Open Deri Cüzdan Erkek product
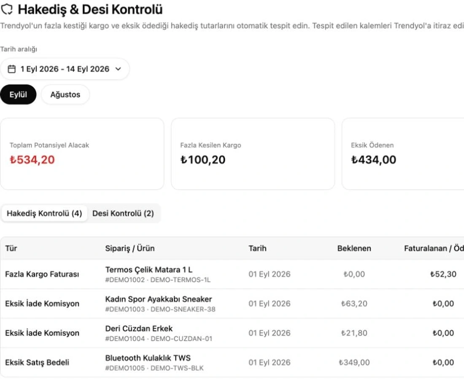Screen dimensions: 464x379 click(x=139, y=328)
